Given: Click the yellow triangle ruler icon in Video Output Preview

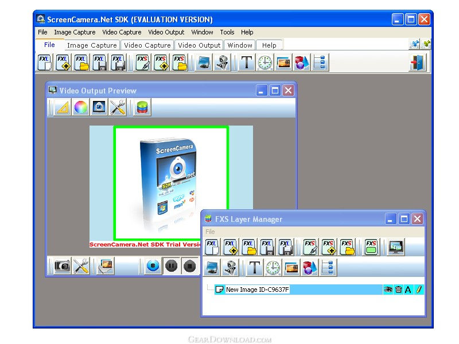Looking at the screenshot, I should point(63,107).
